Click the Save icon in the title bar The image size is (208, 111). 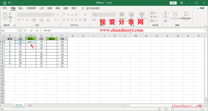coord(5,3)
